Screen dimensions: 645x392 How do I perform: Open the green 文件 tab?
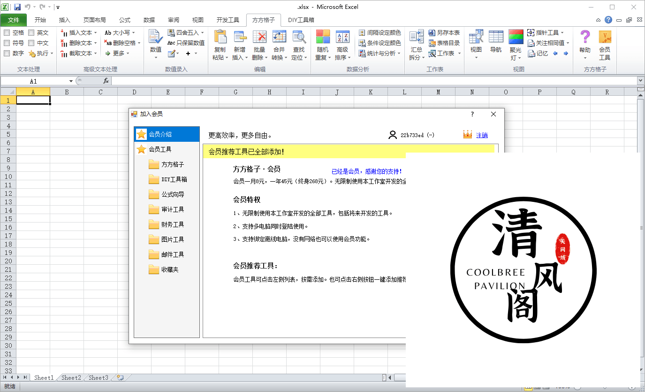(14, 20)
